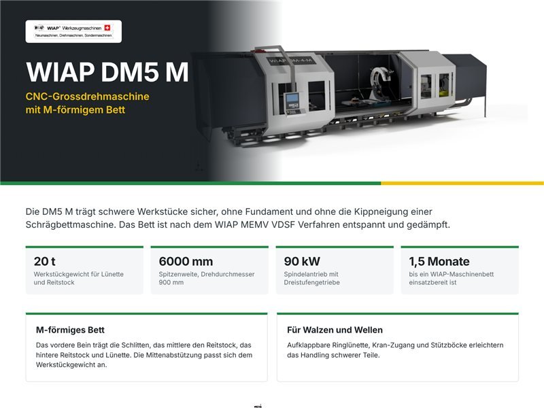Viewport: 544px width, 408px height.
Task: Click the WIAP Werkzeugmaschinen logo
Action: (73, 31)
